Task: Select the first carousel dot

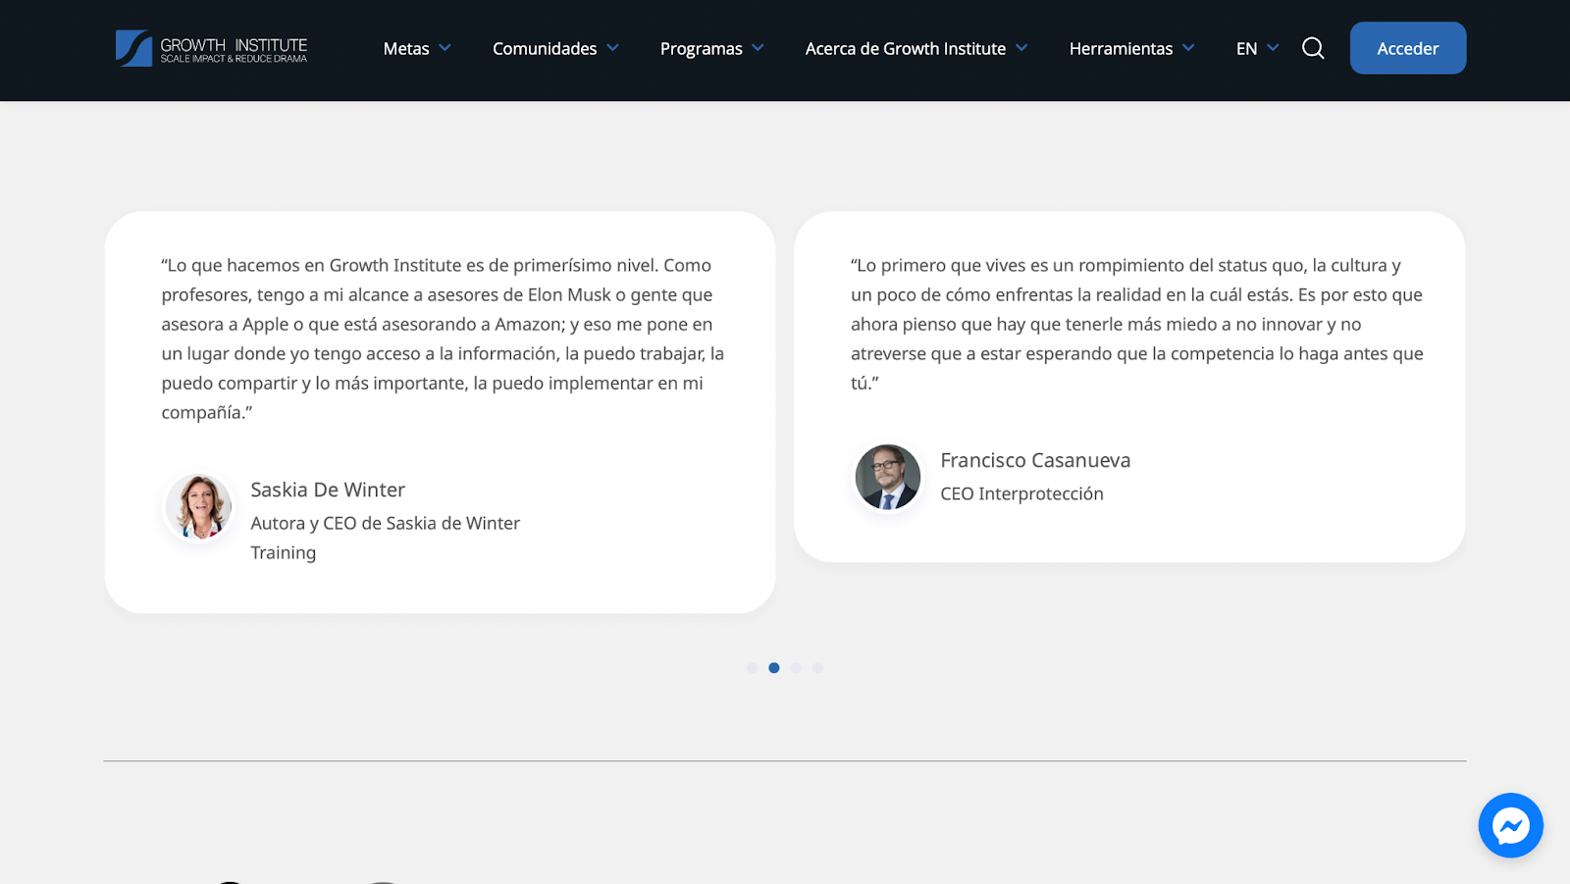Action: pyautogui.click(x=752, y=668)
